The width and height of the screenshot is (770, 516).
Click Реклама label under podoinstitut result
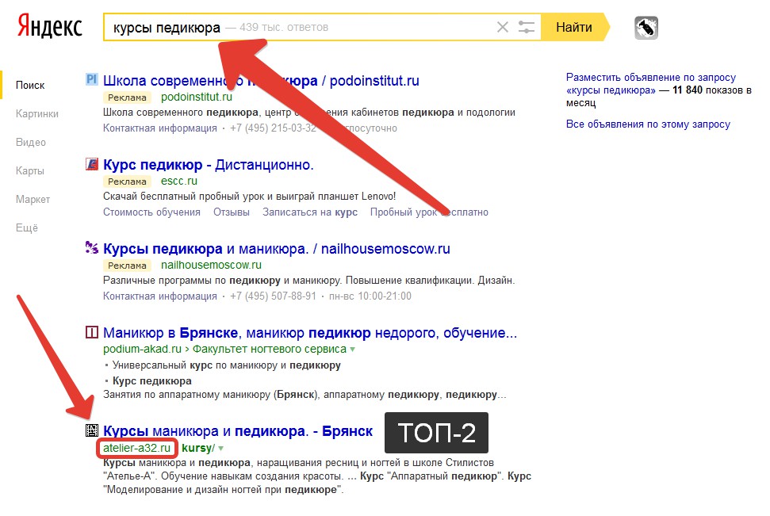[x=127, y=97]
